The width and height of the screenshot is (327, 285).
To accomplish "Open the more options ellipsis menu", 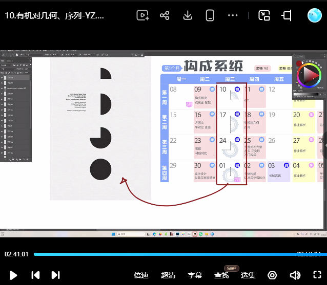I will point(233,15).
